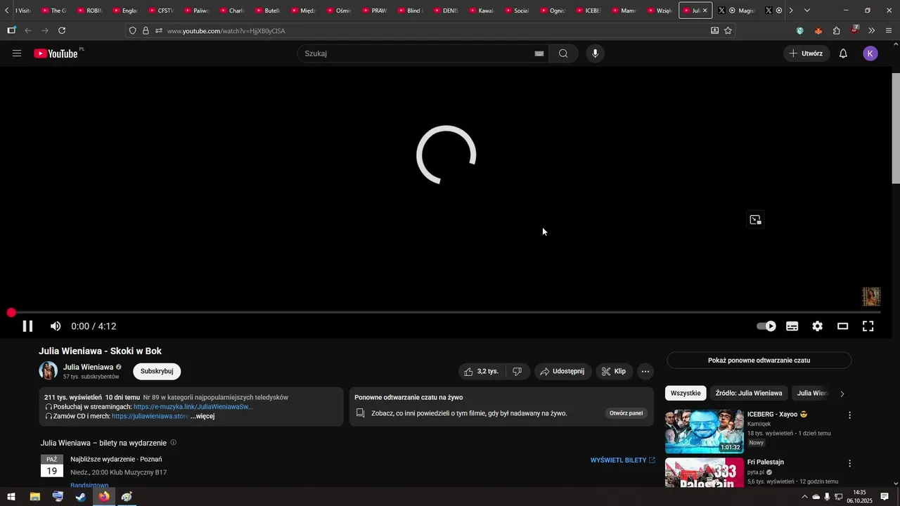Open the juliawieniawa.store link
This screenshot has width=900, height=506.
pyautogui.click(x=150, y=416)
